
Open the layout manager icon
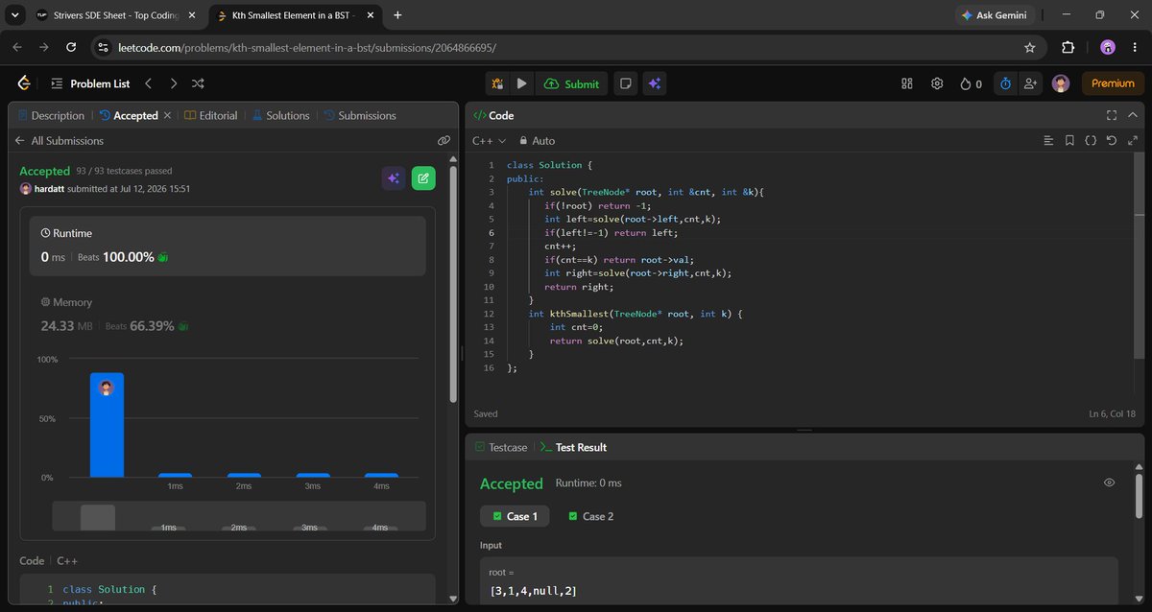pos(906,83)
